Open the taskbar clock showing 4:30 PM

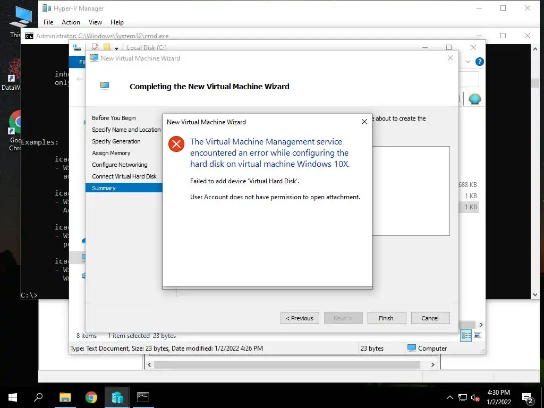coord(498,397)
